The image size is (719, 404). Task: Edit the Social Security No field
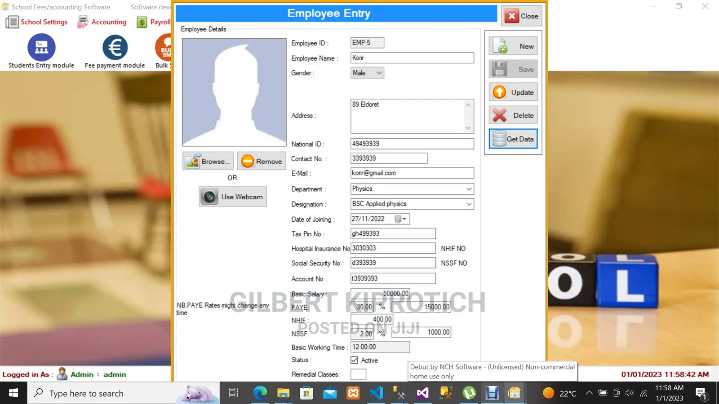click(x=393, y=263)
